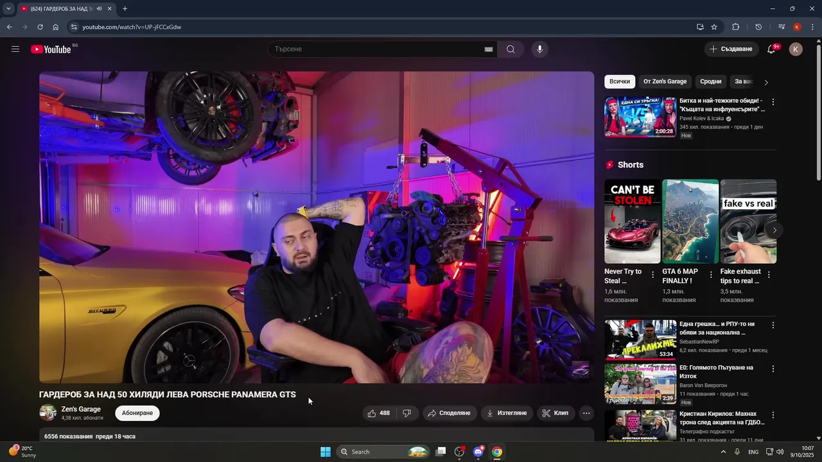The width and height of the screenshot is (822, 462).
Task: Open options for Кристиян Кирилов video
Action: point(773,415)
